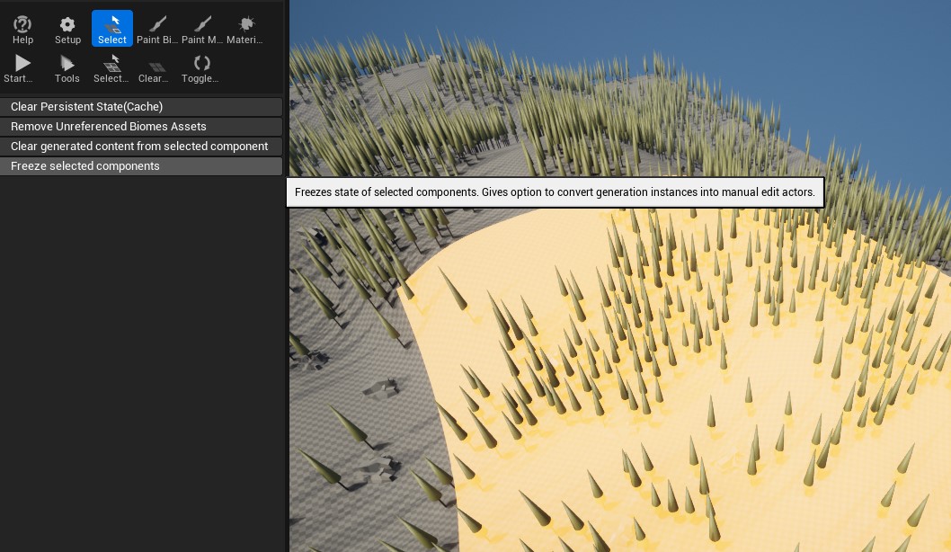951x552 pixels.
Task: Expand the Tools menu
Action: pos(67,67)
